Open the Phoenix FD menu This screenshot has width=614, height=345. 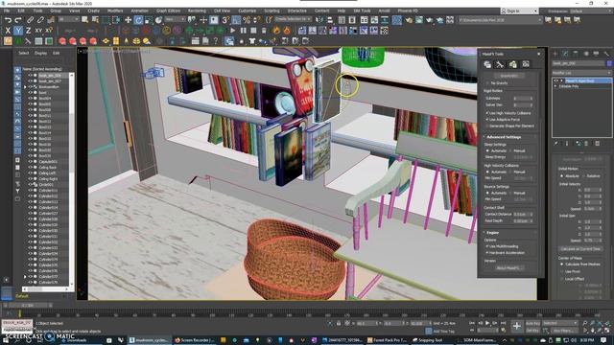click(408, 11)
